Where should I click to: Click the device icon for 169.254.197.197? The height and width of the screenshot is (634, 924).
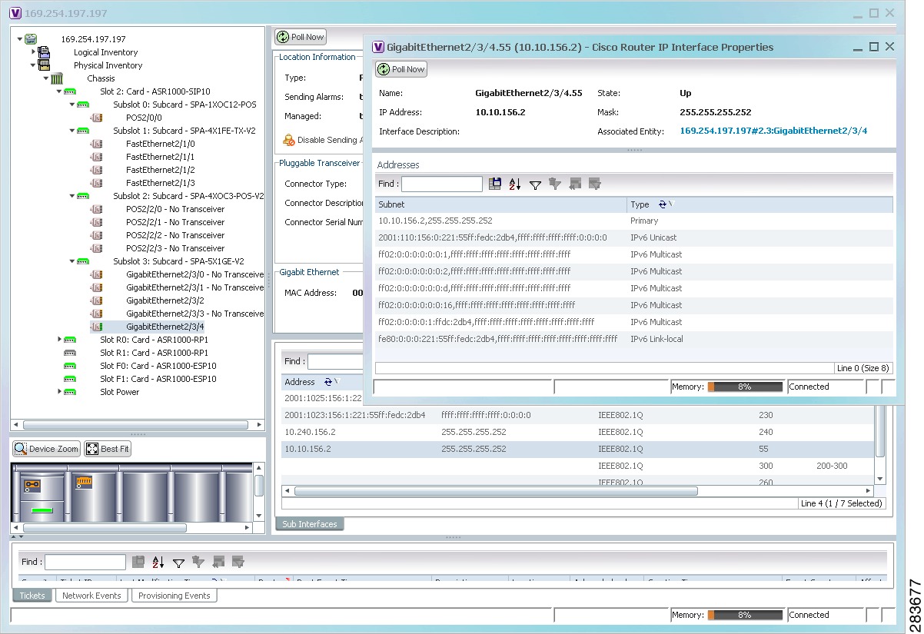coord(31,39)
